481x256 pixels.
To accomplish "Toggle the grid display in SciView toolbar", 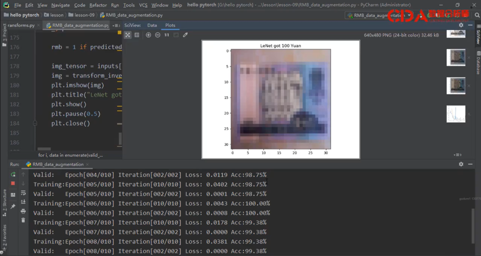I will [137, 35].
